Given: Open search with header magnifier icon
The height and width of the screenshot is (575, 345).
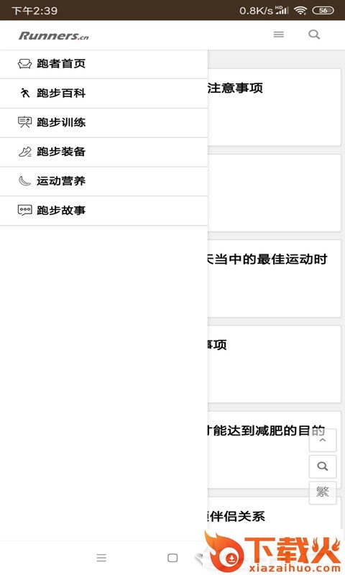Looking at the screenshot, I should pos(314,34).
